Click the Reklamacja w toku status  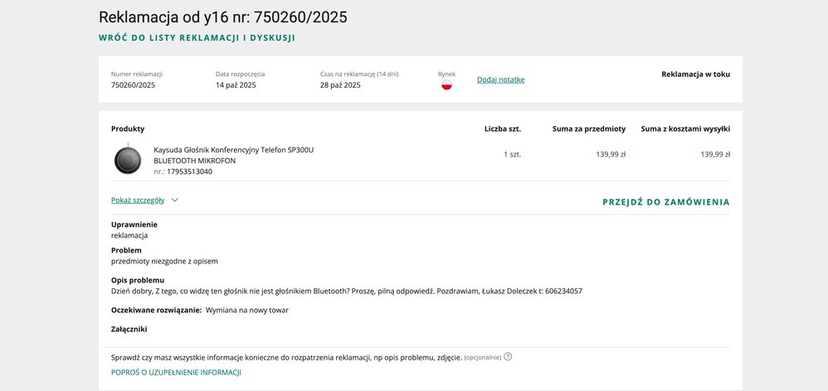(x=695, y=74)
